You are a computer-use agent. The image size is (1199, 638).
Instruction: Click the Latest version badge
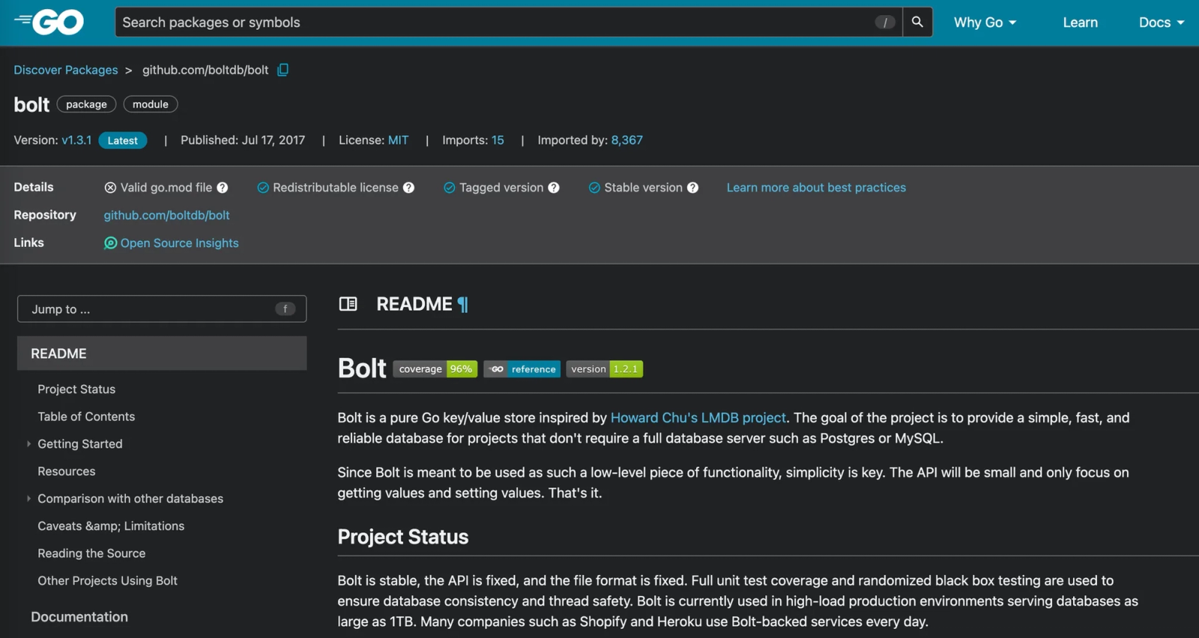[123, 141]
